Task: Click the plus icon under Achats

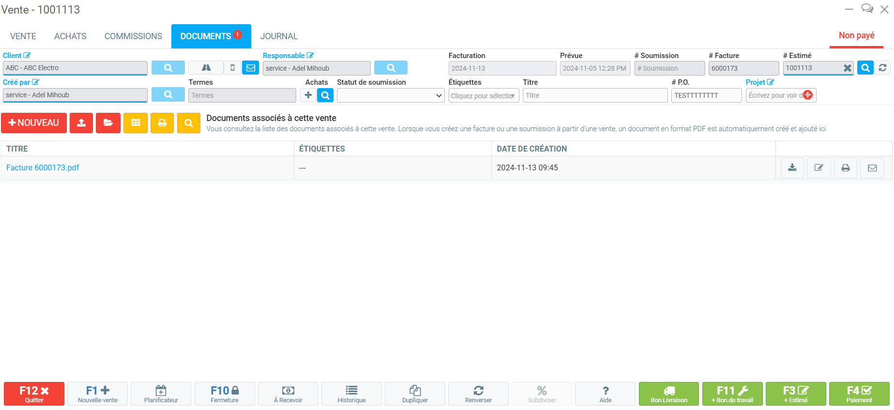Action: (x=308, y=95)
